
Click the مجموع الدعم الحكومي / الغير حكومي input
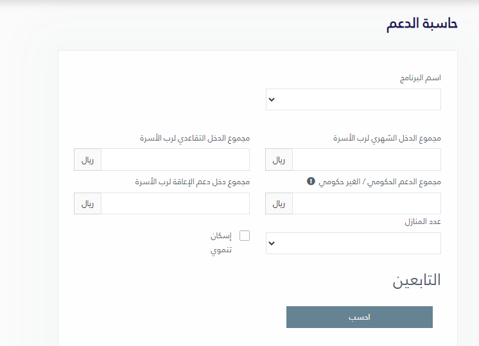point(367,203)
